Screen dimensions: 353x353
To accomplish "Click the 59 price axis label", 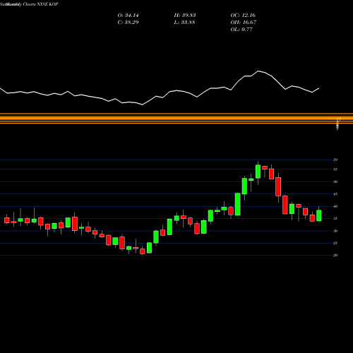I will [x=335, y=160].
